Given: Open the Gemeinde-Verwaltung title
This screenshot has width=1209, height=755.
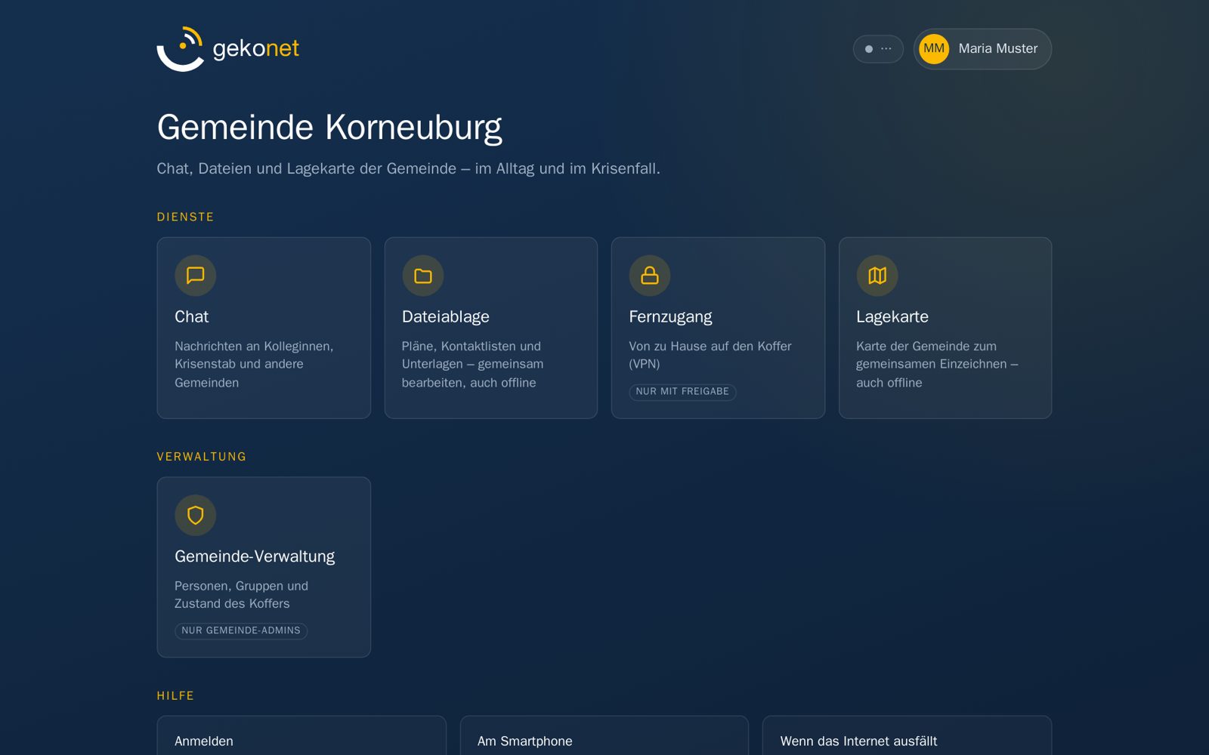Looking at the screenshot, I should pos(255,556).
